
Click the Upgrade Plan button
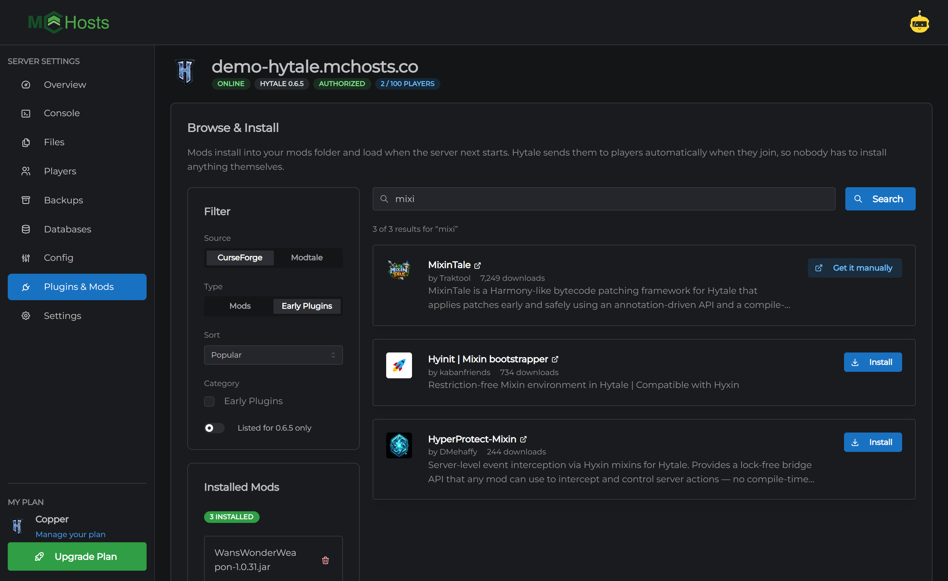77,556
